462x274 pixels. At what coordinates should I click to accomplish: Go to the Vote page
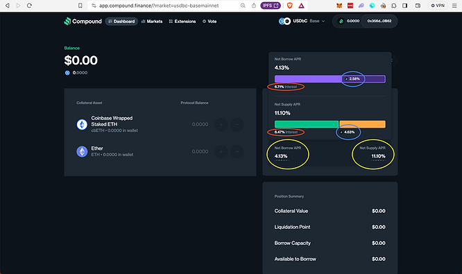(x=209, y=22)
